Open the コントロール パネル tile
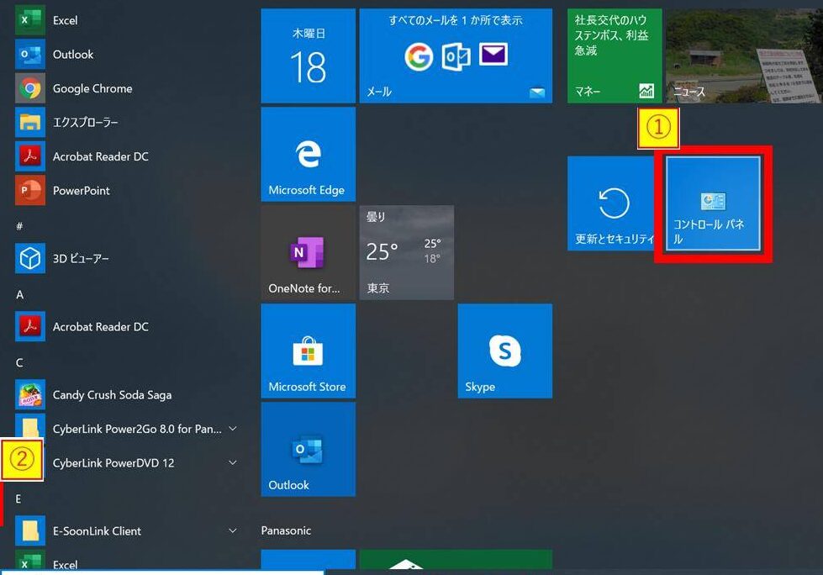 pyautogui.click(x=713, y=203)
